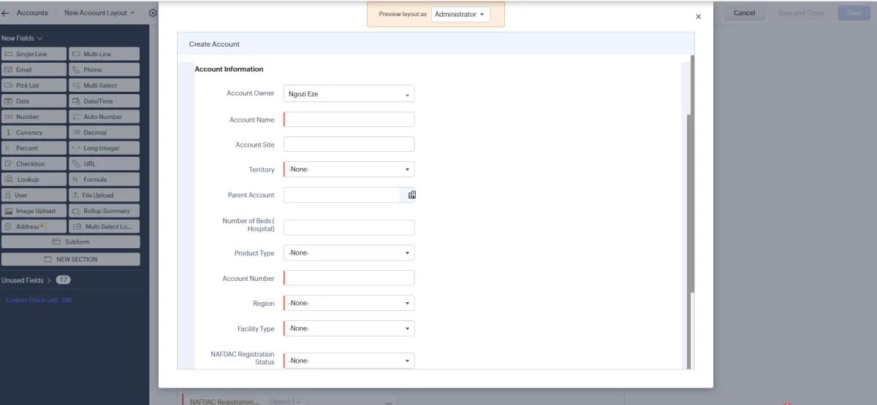Choose the Address field type

pos(34,227)
